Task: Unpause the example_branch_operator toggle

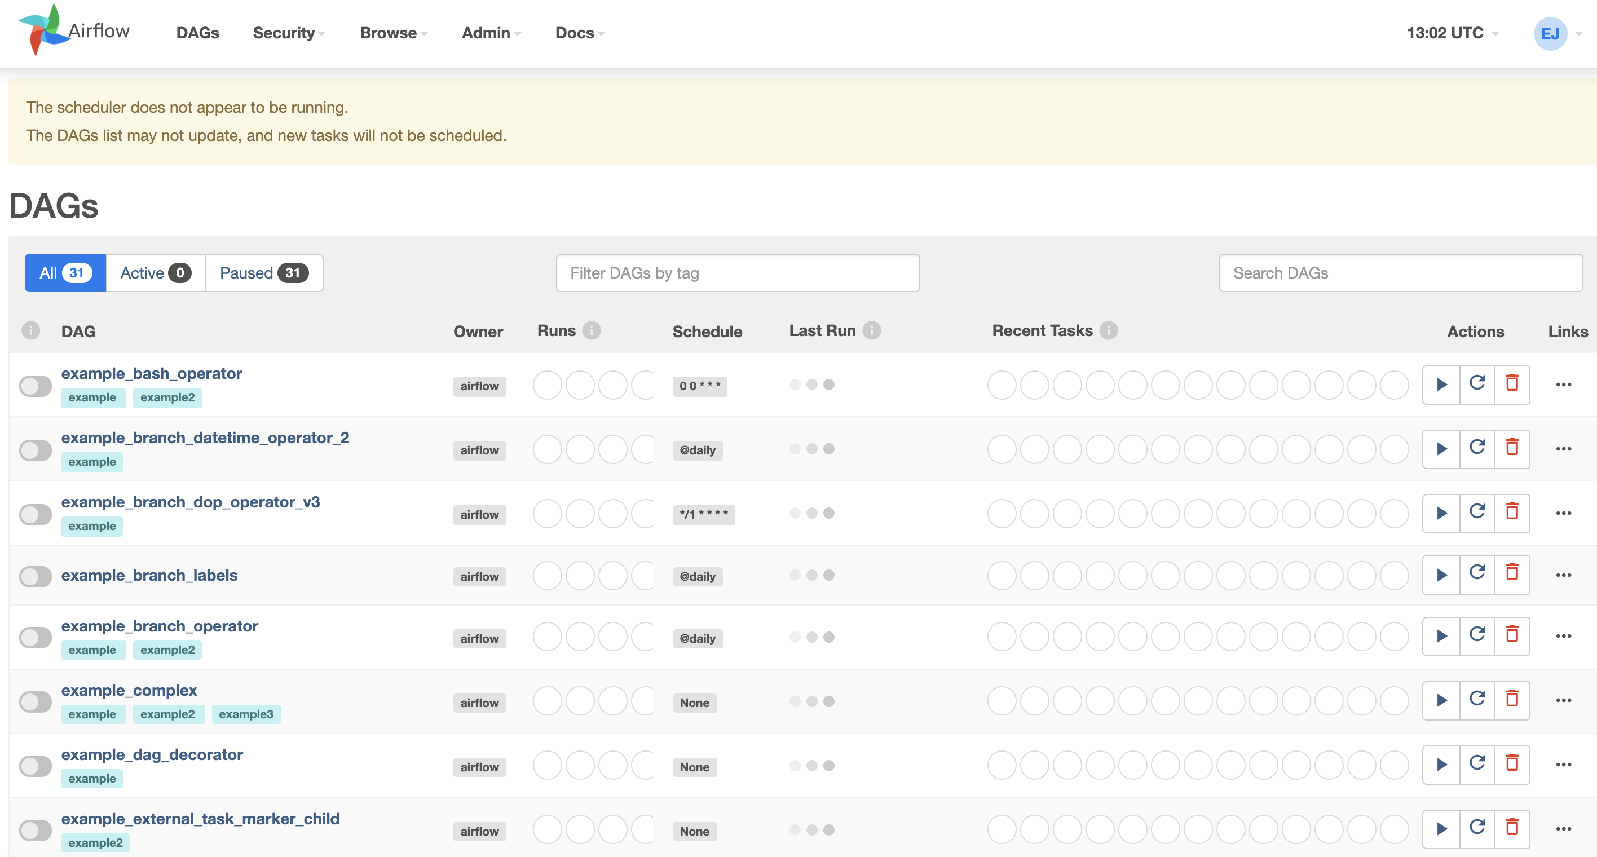Action: 36,638
